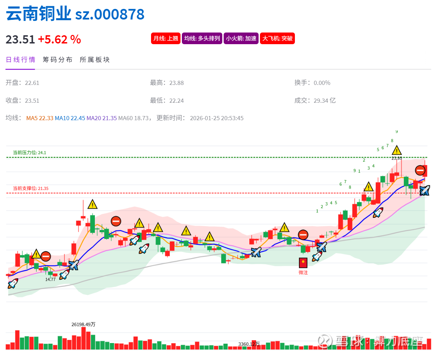Click the 26198.49万 volume peak label
The image size is (436, 355).
pyautogui.click(x=83, y=324)
